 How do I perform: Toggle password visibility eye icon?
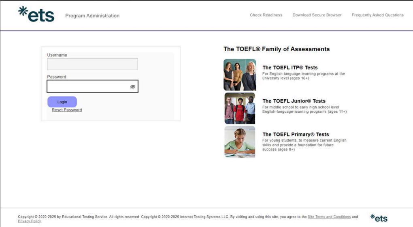click(x=133, y=87)
